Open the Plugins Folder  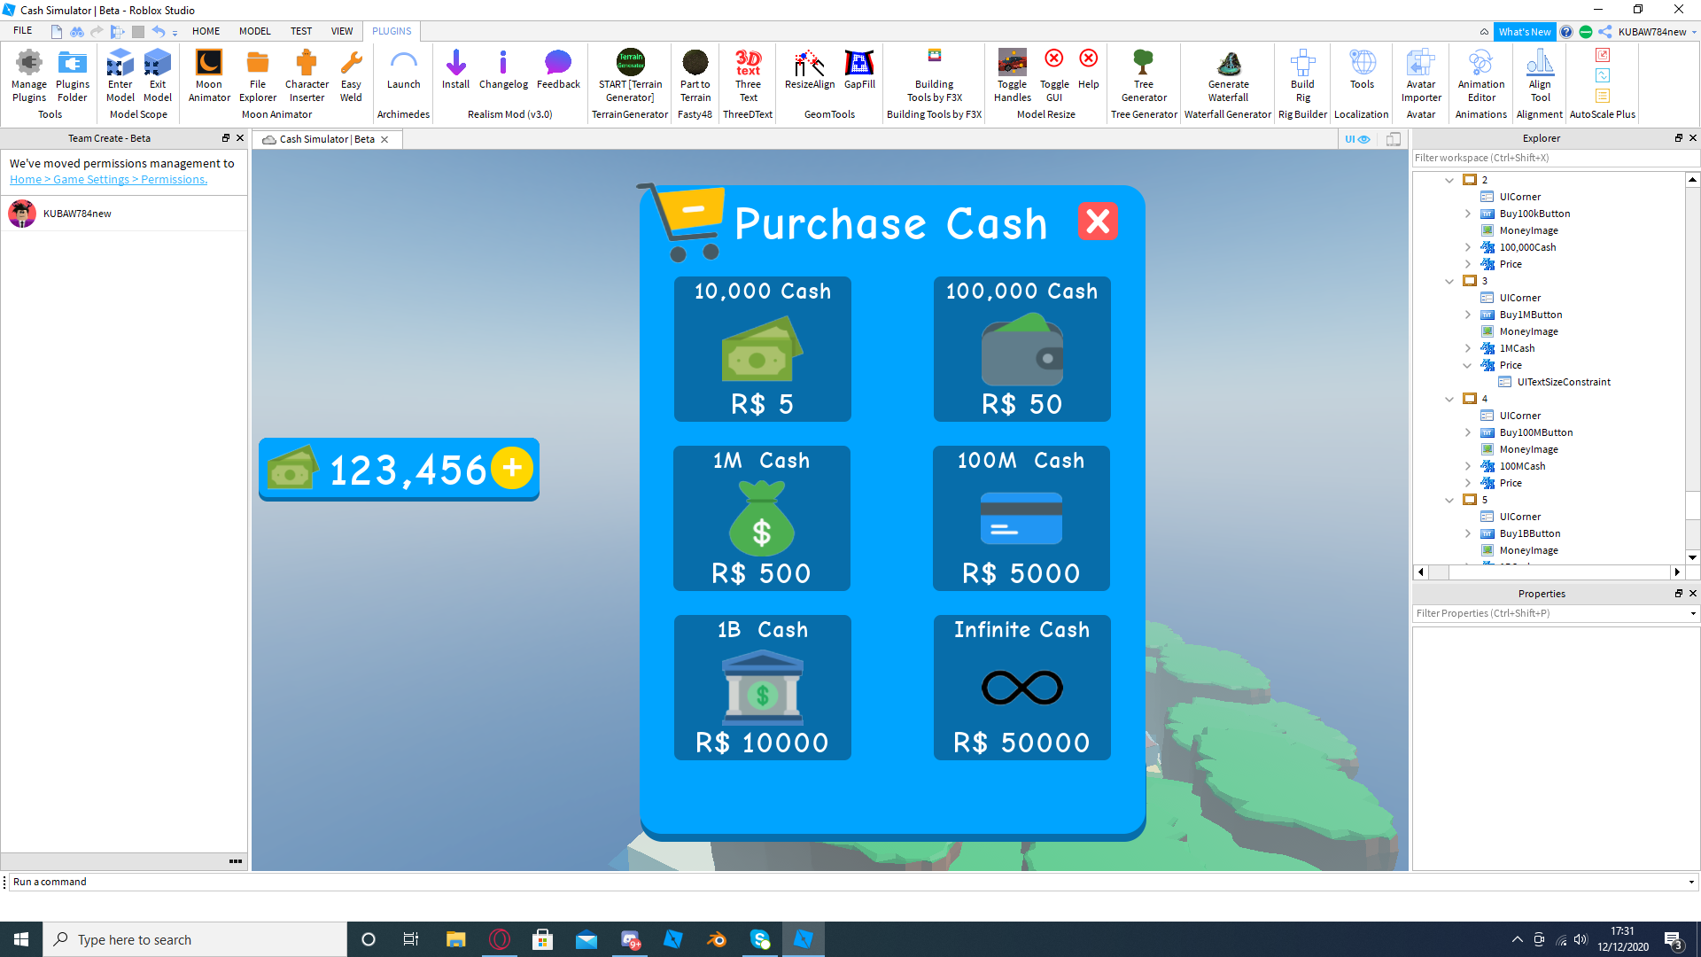click(x=73, y=76)
